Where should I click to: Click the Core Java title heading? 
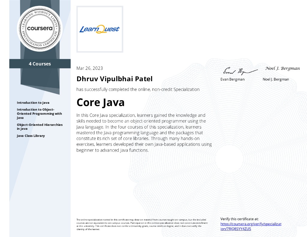click(x=101, y=102)
